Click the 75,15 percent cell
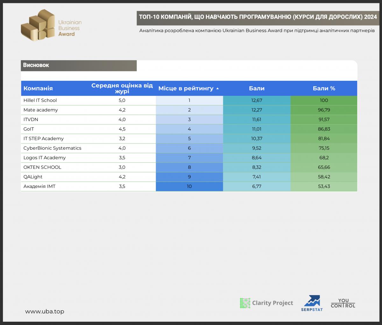Image resolution: width=382 pixels, height=325 pixels. (x=324, y=148)
